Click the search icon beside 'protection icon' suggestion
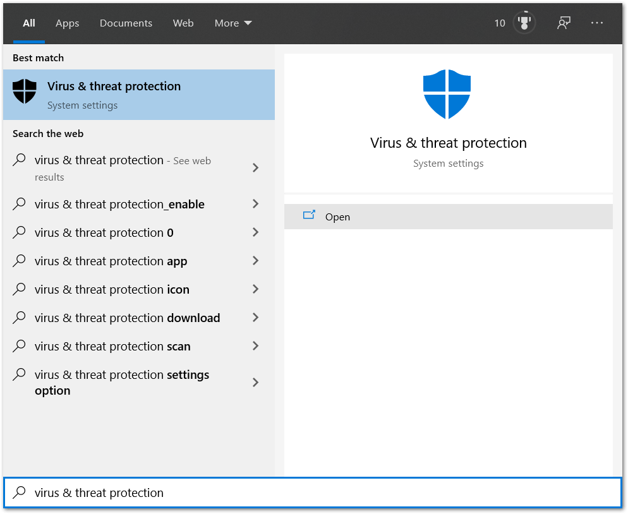Screen dimensions: 628x514 point(19,289)
